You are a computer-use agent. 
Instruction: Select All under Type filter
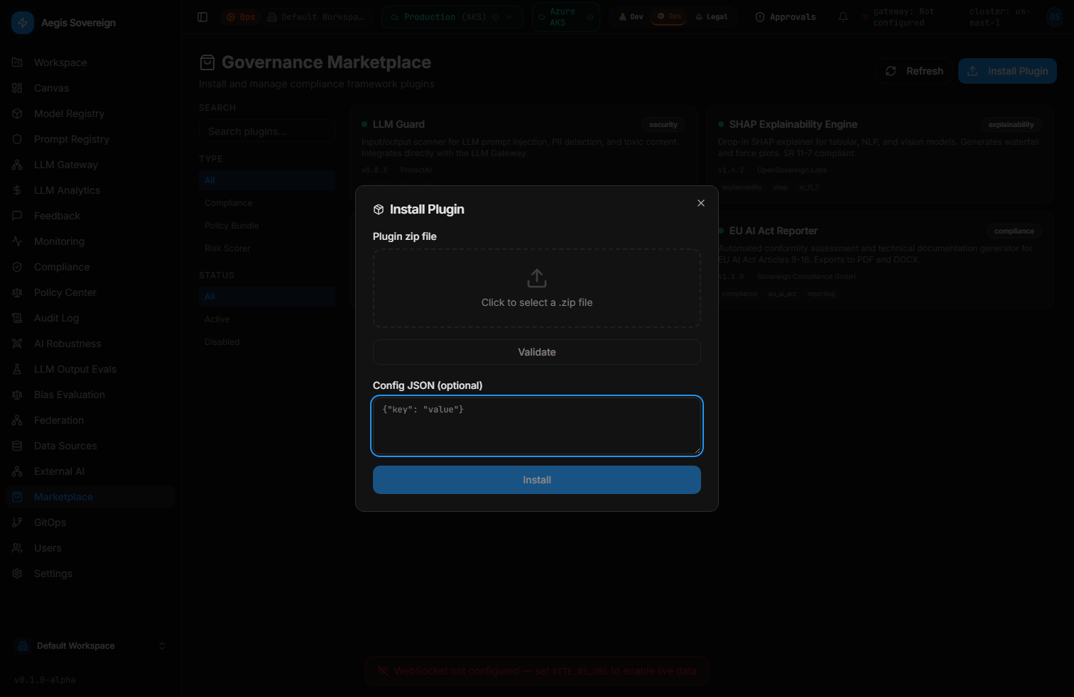pos(267,180)
